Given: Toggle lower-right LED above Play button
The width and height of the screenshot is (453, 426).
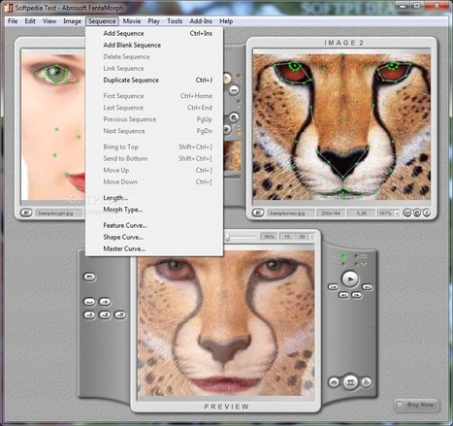Looking at the screenshot, I should pyautogui.click(x=356, y=264).
